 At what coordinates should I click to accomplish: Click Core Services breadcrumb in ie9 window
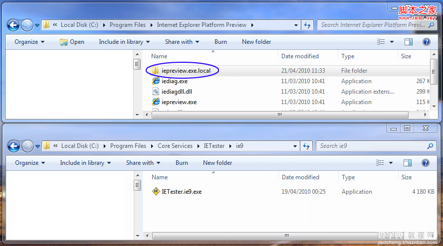click(x=175, y=146)
